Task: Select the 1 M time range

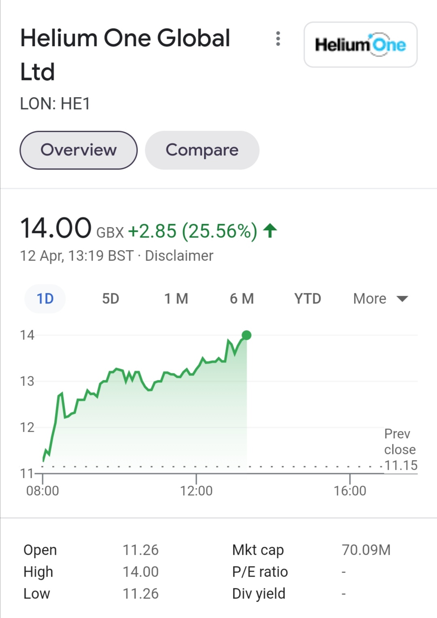Action: (176, 299)
